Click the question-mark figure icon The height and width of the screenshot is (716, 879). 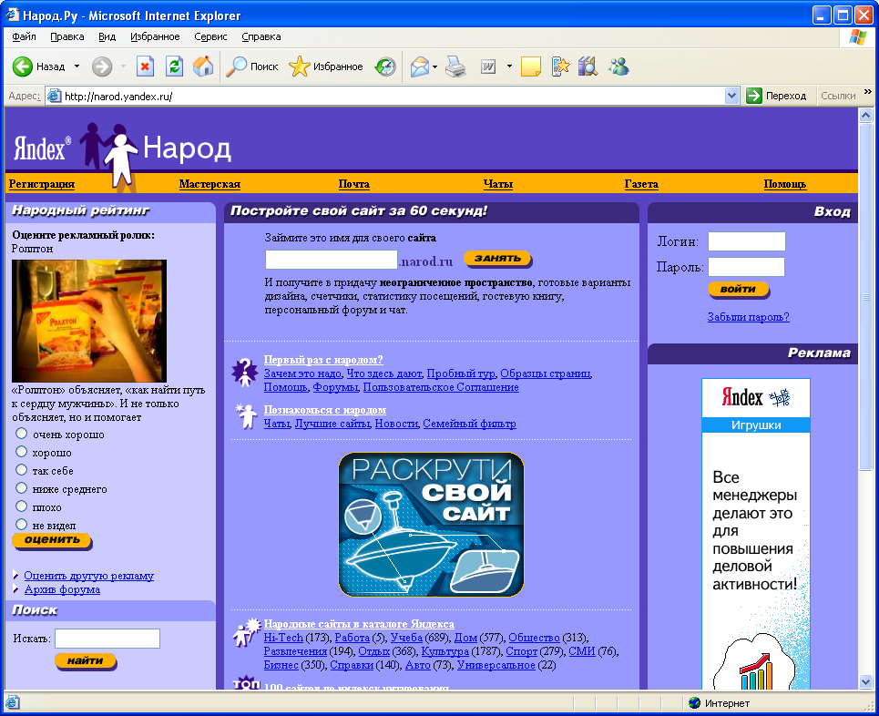coord(244,373)
